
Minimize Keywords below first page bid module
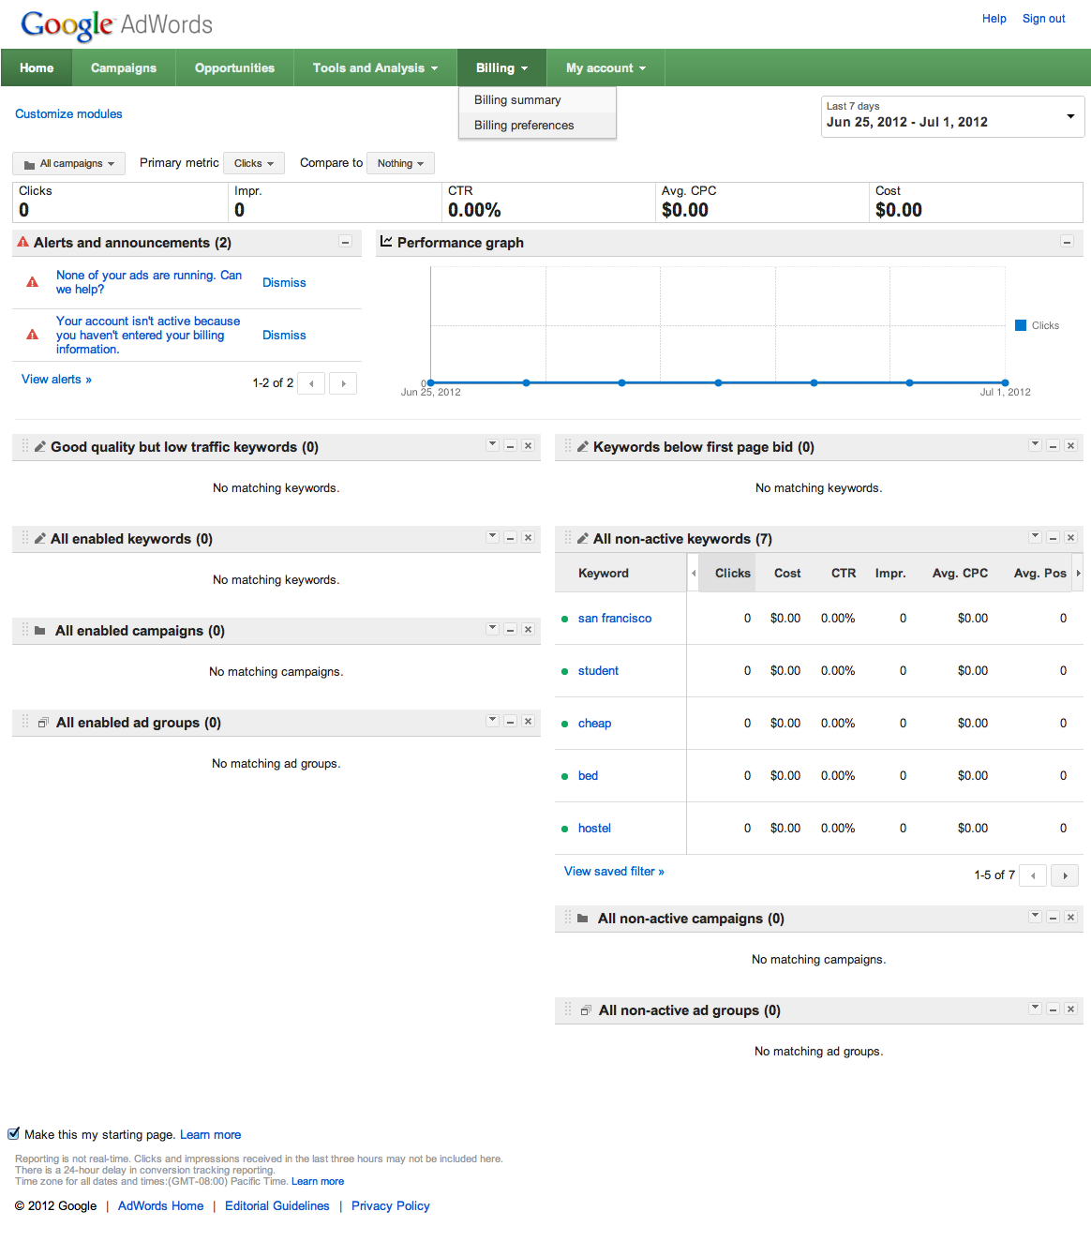[x=1054, y=446]
